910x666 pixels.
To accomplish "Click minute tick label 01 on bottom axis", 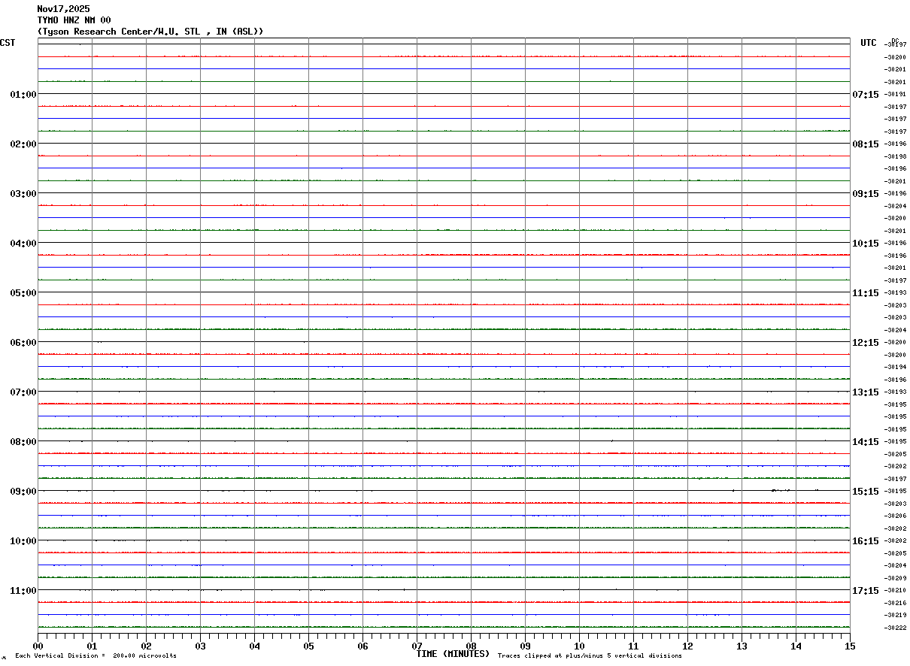I will tap(92, 646).
